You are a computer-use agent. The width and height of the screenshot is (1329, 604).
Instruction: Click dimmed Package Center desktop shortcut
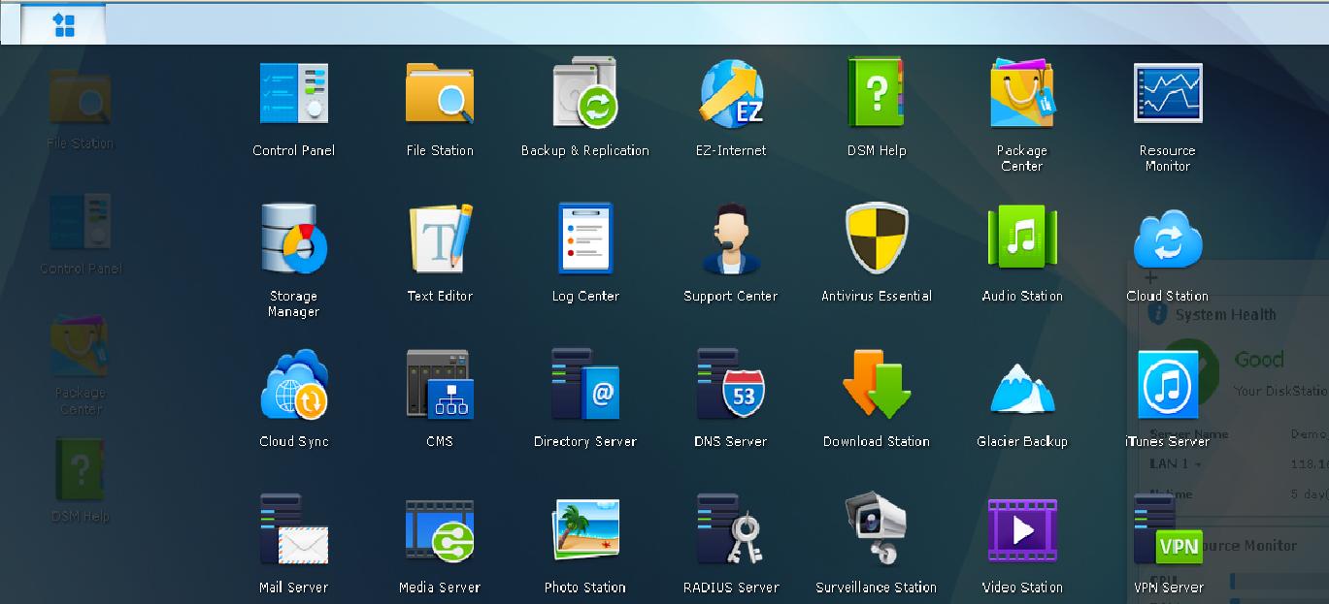pos(81,365)
